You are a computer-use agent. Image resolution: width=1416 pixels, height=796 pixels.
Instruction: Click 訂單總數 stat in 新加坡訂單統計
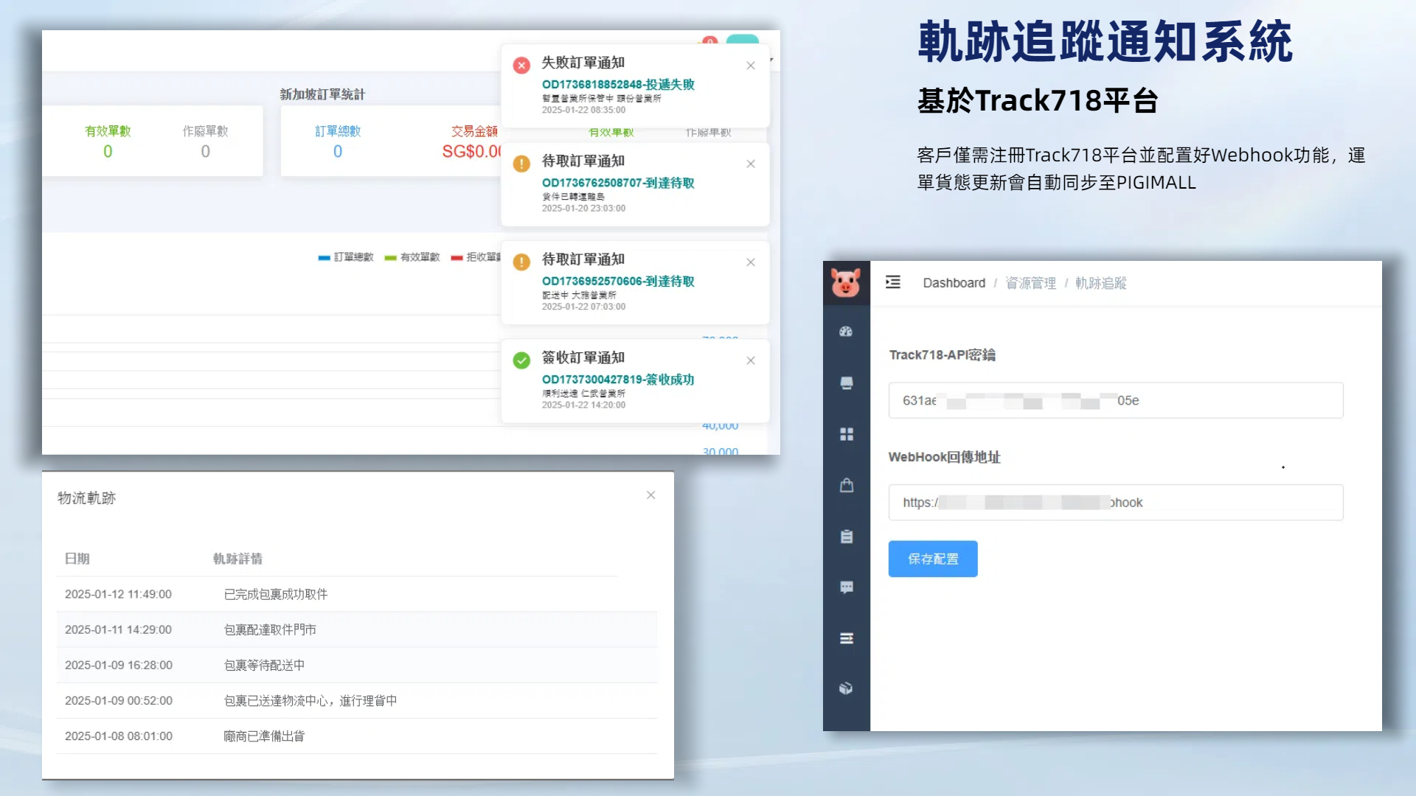(x=338, y=141)
